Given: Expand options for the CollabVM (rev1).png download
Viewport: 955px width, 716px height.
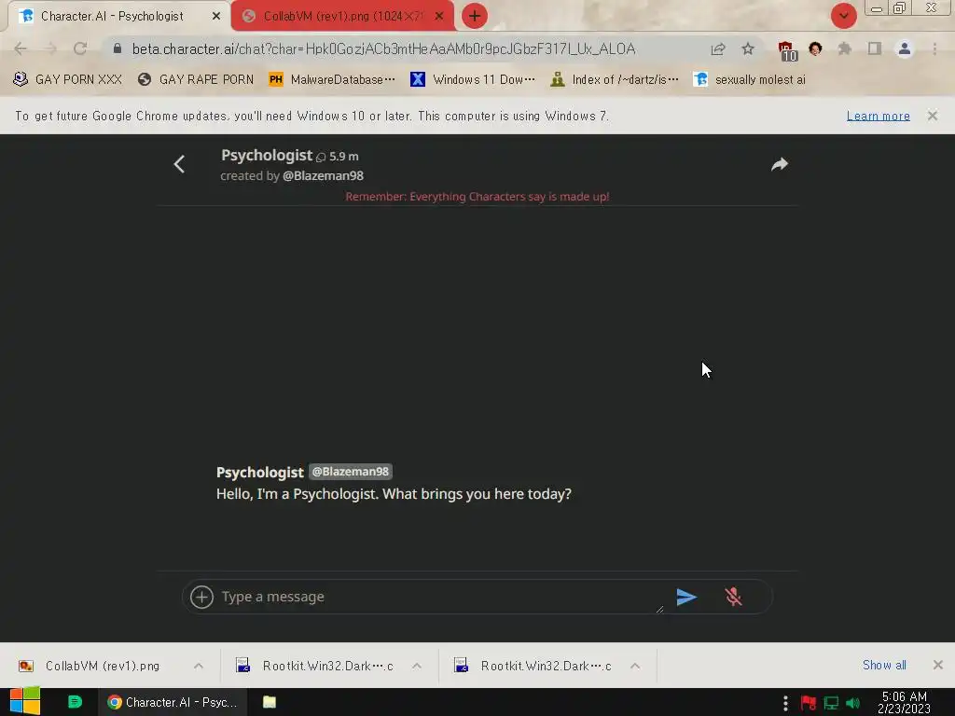Looking at the screenshot, I should click(x=199, y=666).
